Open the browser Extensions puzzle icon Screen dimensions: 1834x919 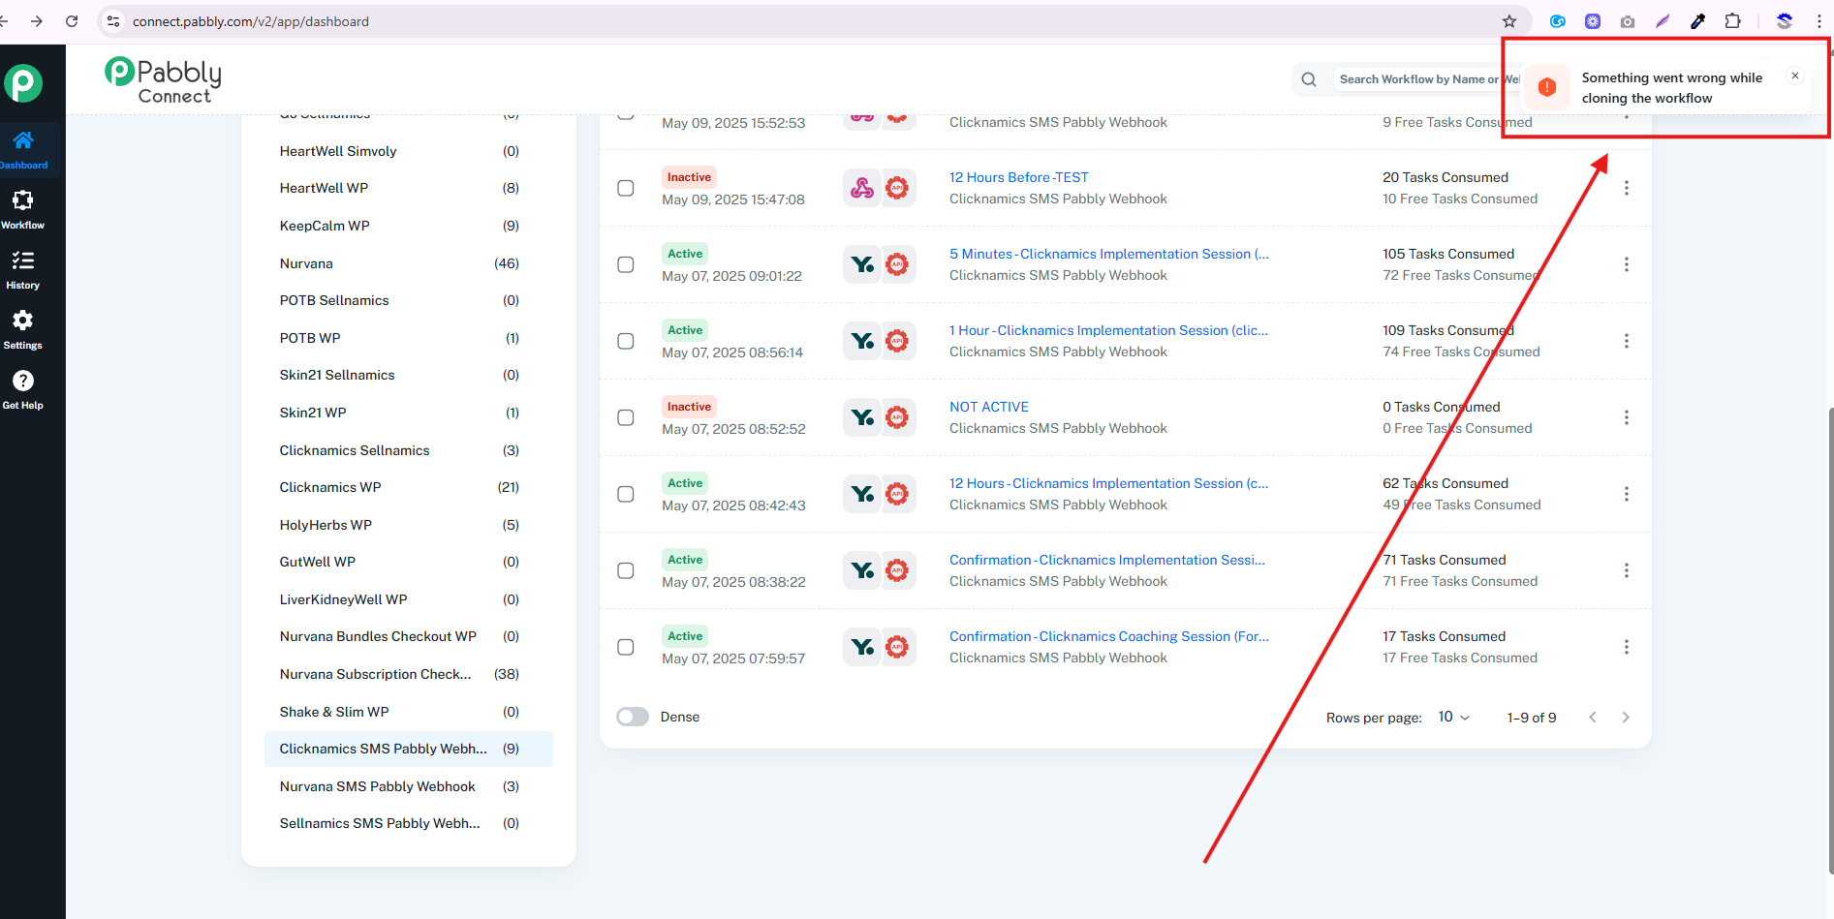click(1733, 21)
